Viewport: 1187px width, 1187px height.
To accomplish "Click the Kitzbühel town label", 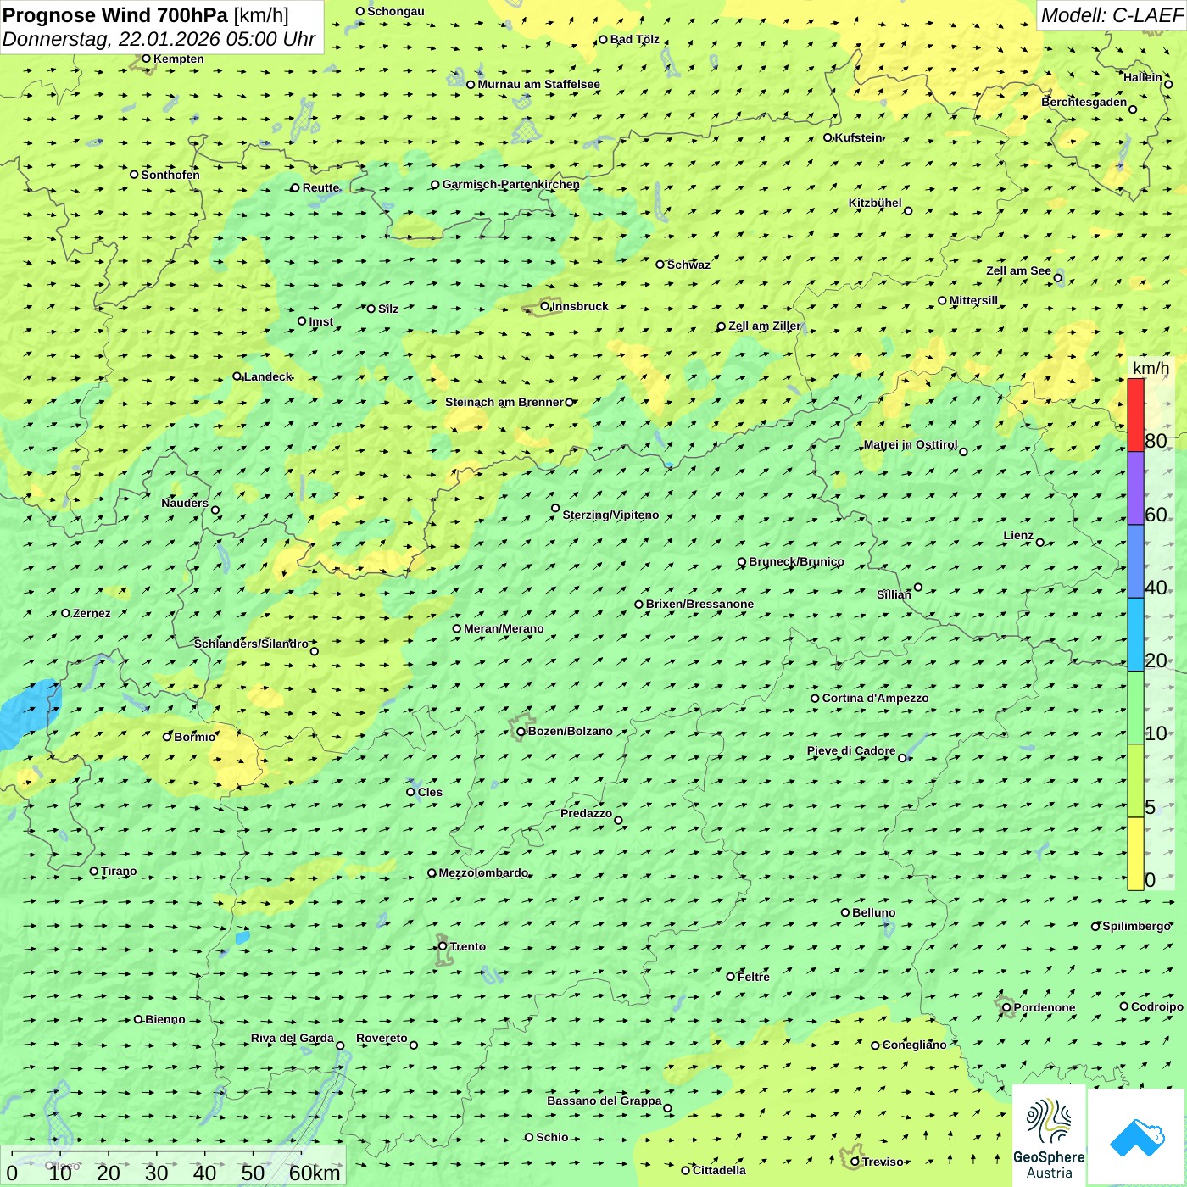I will [875, 203].
